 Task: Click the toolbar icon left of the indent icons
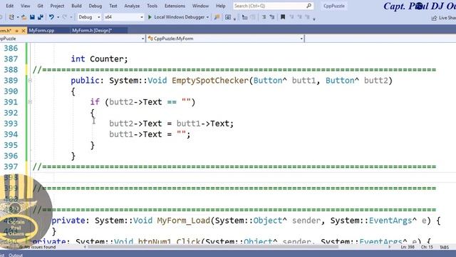(x=245, y=17)
